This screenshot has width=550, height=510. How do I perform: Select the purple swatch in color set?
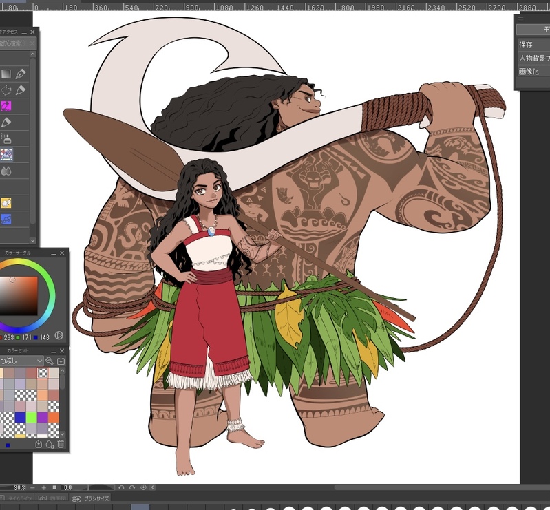(43, 417)
